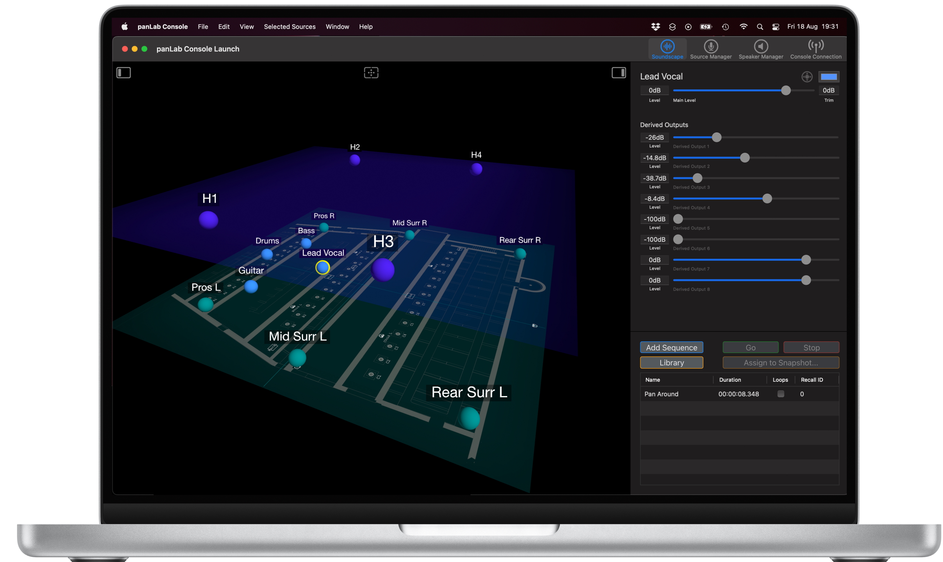Open Assign to Snapshot dropdown
Screen dimensions: 943x562
[780, 363]
